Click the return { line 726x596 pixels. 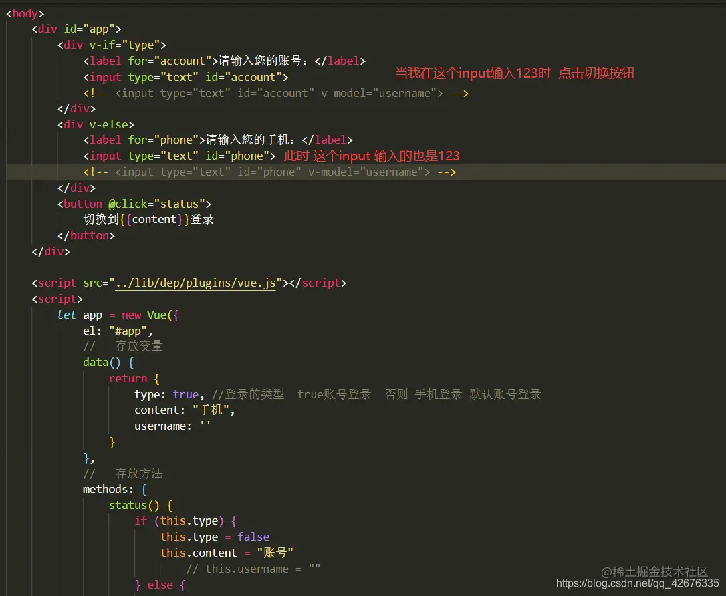(134, 379)
